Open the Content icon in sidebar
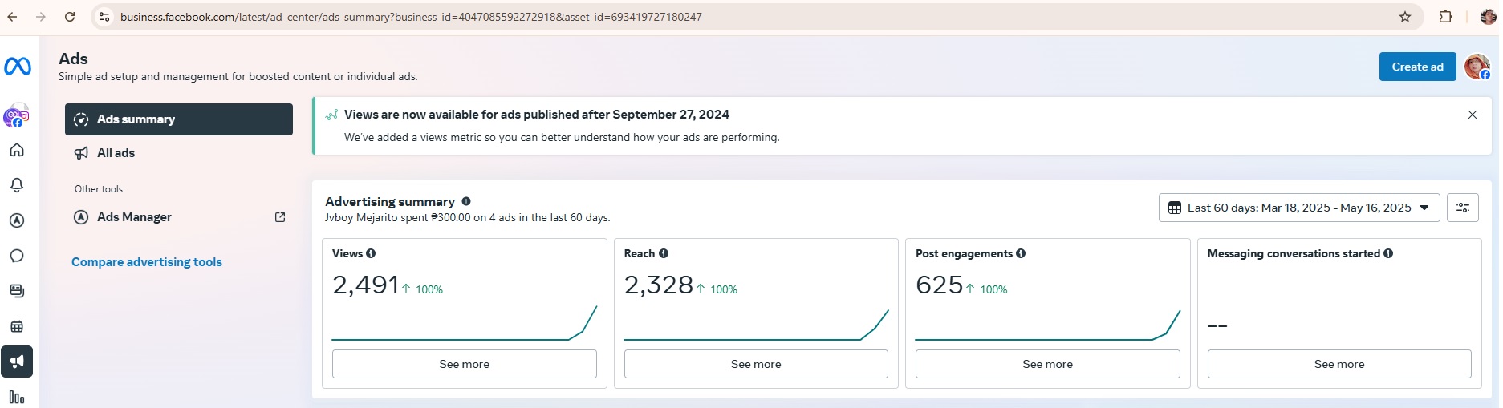 point(17,291)
